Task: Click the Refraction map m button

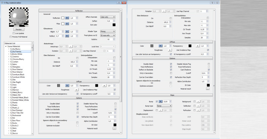Action: click(x=198, y=110)
